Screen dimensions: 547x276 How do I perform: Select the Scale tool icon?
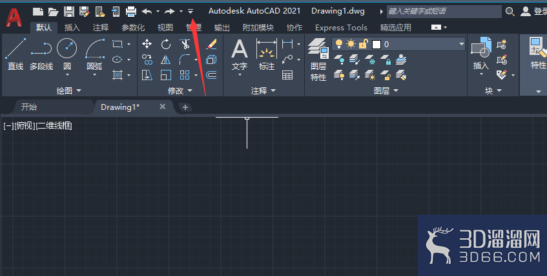click(166, 75)
